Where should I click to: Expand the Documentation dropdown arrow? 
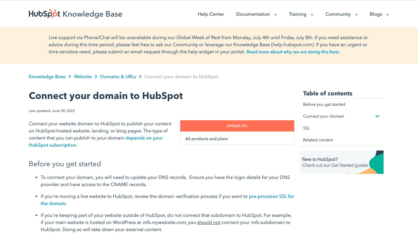tap(275, 15)
